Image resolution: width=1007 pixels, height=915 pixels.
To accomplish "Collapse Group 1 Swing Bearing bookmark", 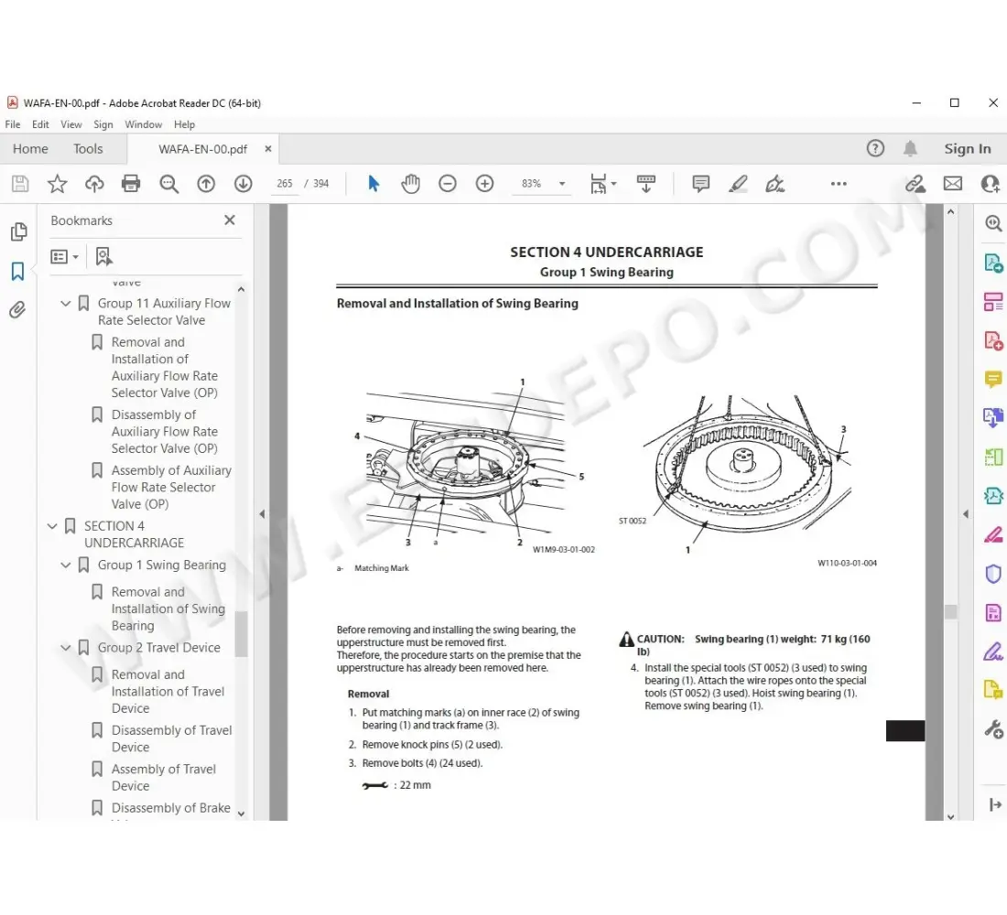I will [x=66, y=565].
